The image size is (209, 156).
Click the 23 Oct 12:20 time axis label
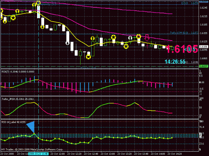coord(74,154)
